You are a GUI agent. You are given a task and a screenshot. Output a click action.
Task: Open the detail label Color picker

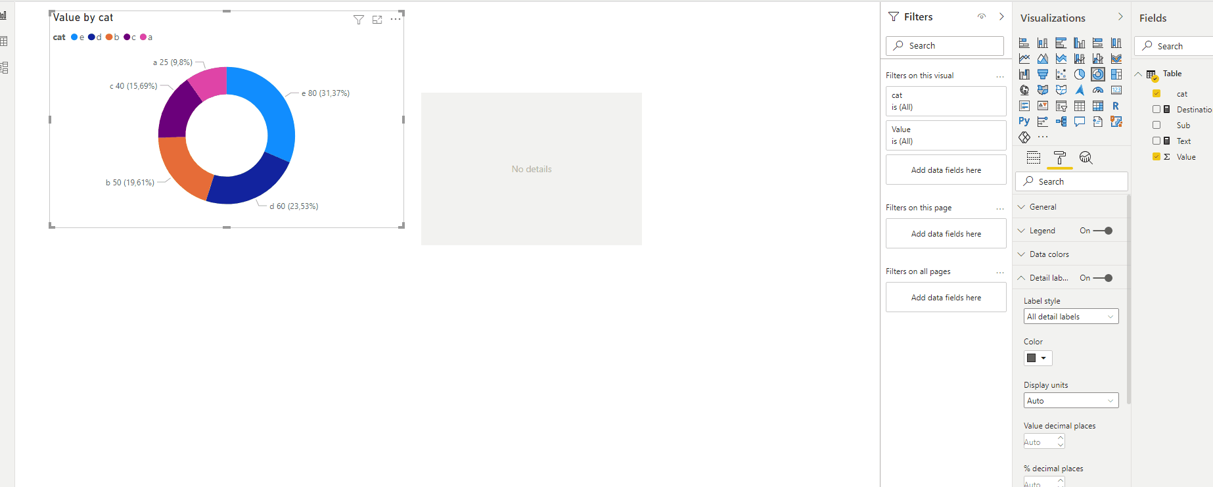point(1038,358)
